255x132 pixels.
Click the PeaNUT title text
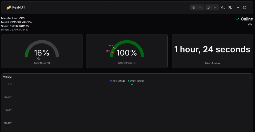[19, 7]
